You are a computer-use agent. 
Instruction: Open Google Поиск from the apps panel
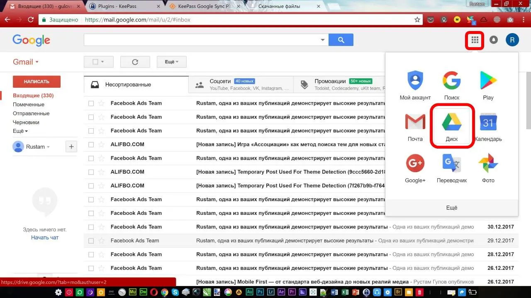452,85
